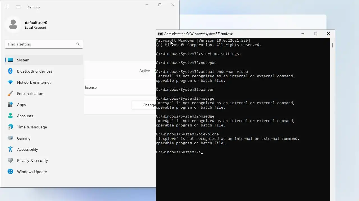Viewport: 359px width, 201px height.
Task: Close the Settings window
Action: click(x=173, y=5)
